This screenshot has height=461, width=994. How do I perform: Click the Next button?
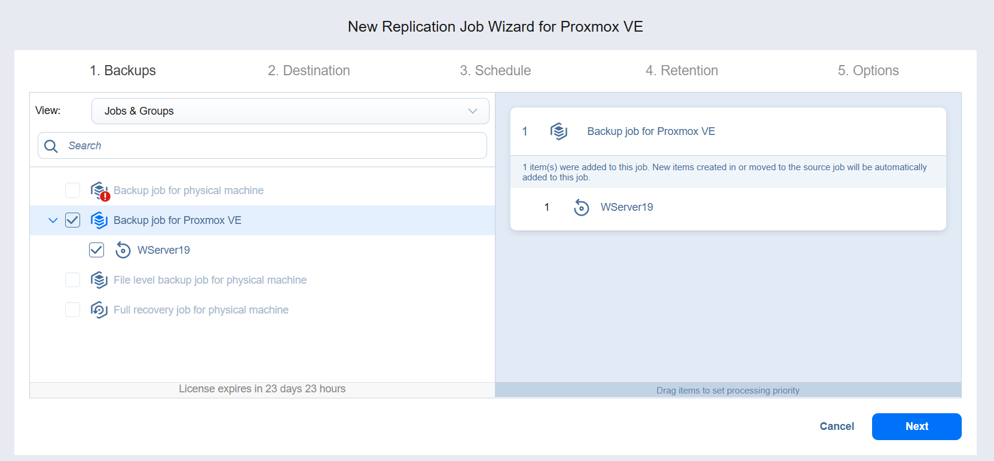pos(916,426)
